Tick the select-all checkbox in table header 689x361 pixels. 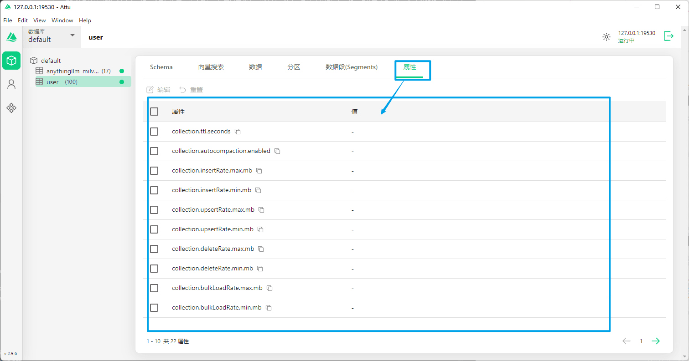coord(154,112)
